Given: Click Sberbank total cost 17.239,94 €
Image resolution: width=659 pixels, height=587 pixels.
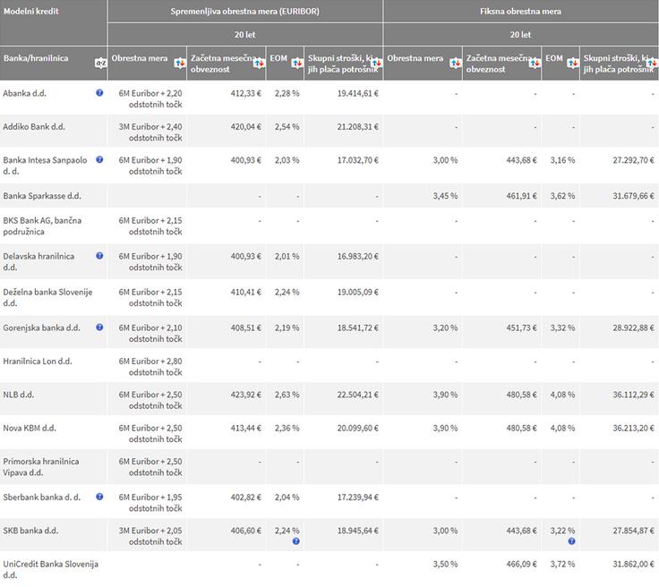Looking at the screenshot, I should tap(357, 498).
